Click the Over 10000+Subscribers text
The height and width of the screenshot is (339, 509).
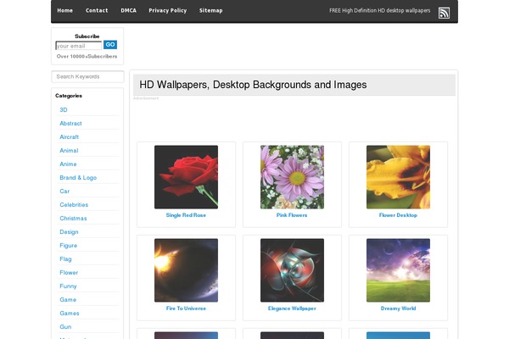(x=87, y=57)
